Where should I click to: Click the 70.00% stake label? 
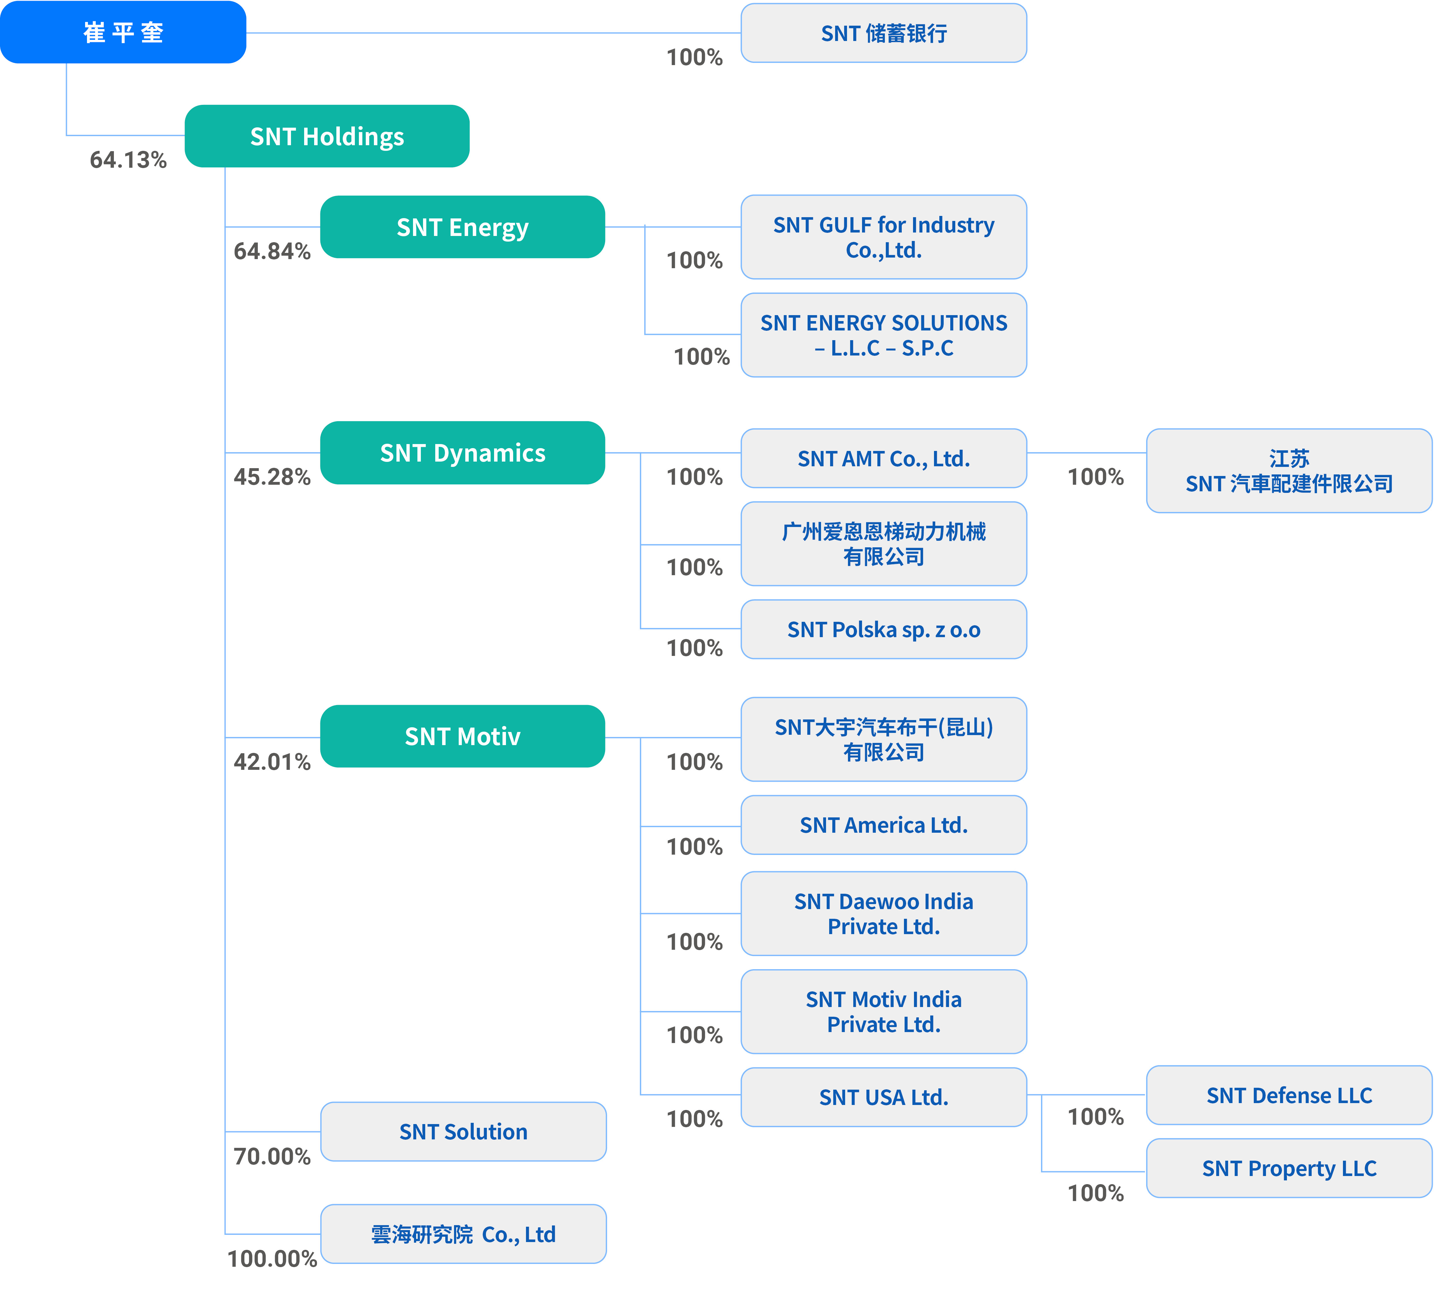pos(273,1156)
